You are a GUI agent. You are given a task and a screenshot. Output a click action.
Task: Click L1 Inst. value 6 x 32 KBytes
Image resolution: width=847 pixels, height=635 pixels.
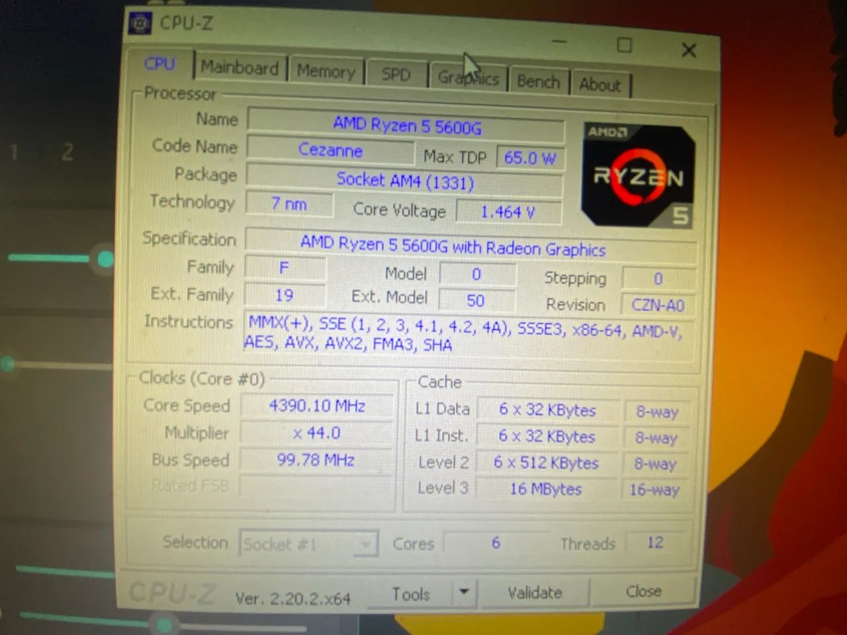pos(548,437)
